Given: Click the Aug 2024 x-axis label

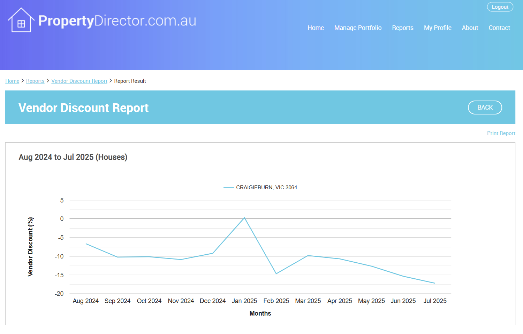Looking at the screenshot, I should click(85, 301).
